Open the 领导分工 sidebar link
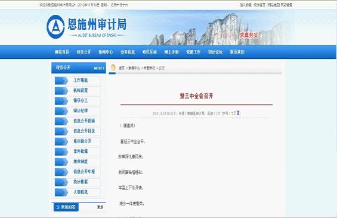The width and height of the screenshot is (337, 218). tap(81, 100)
